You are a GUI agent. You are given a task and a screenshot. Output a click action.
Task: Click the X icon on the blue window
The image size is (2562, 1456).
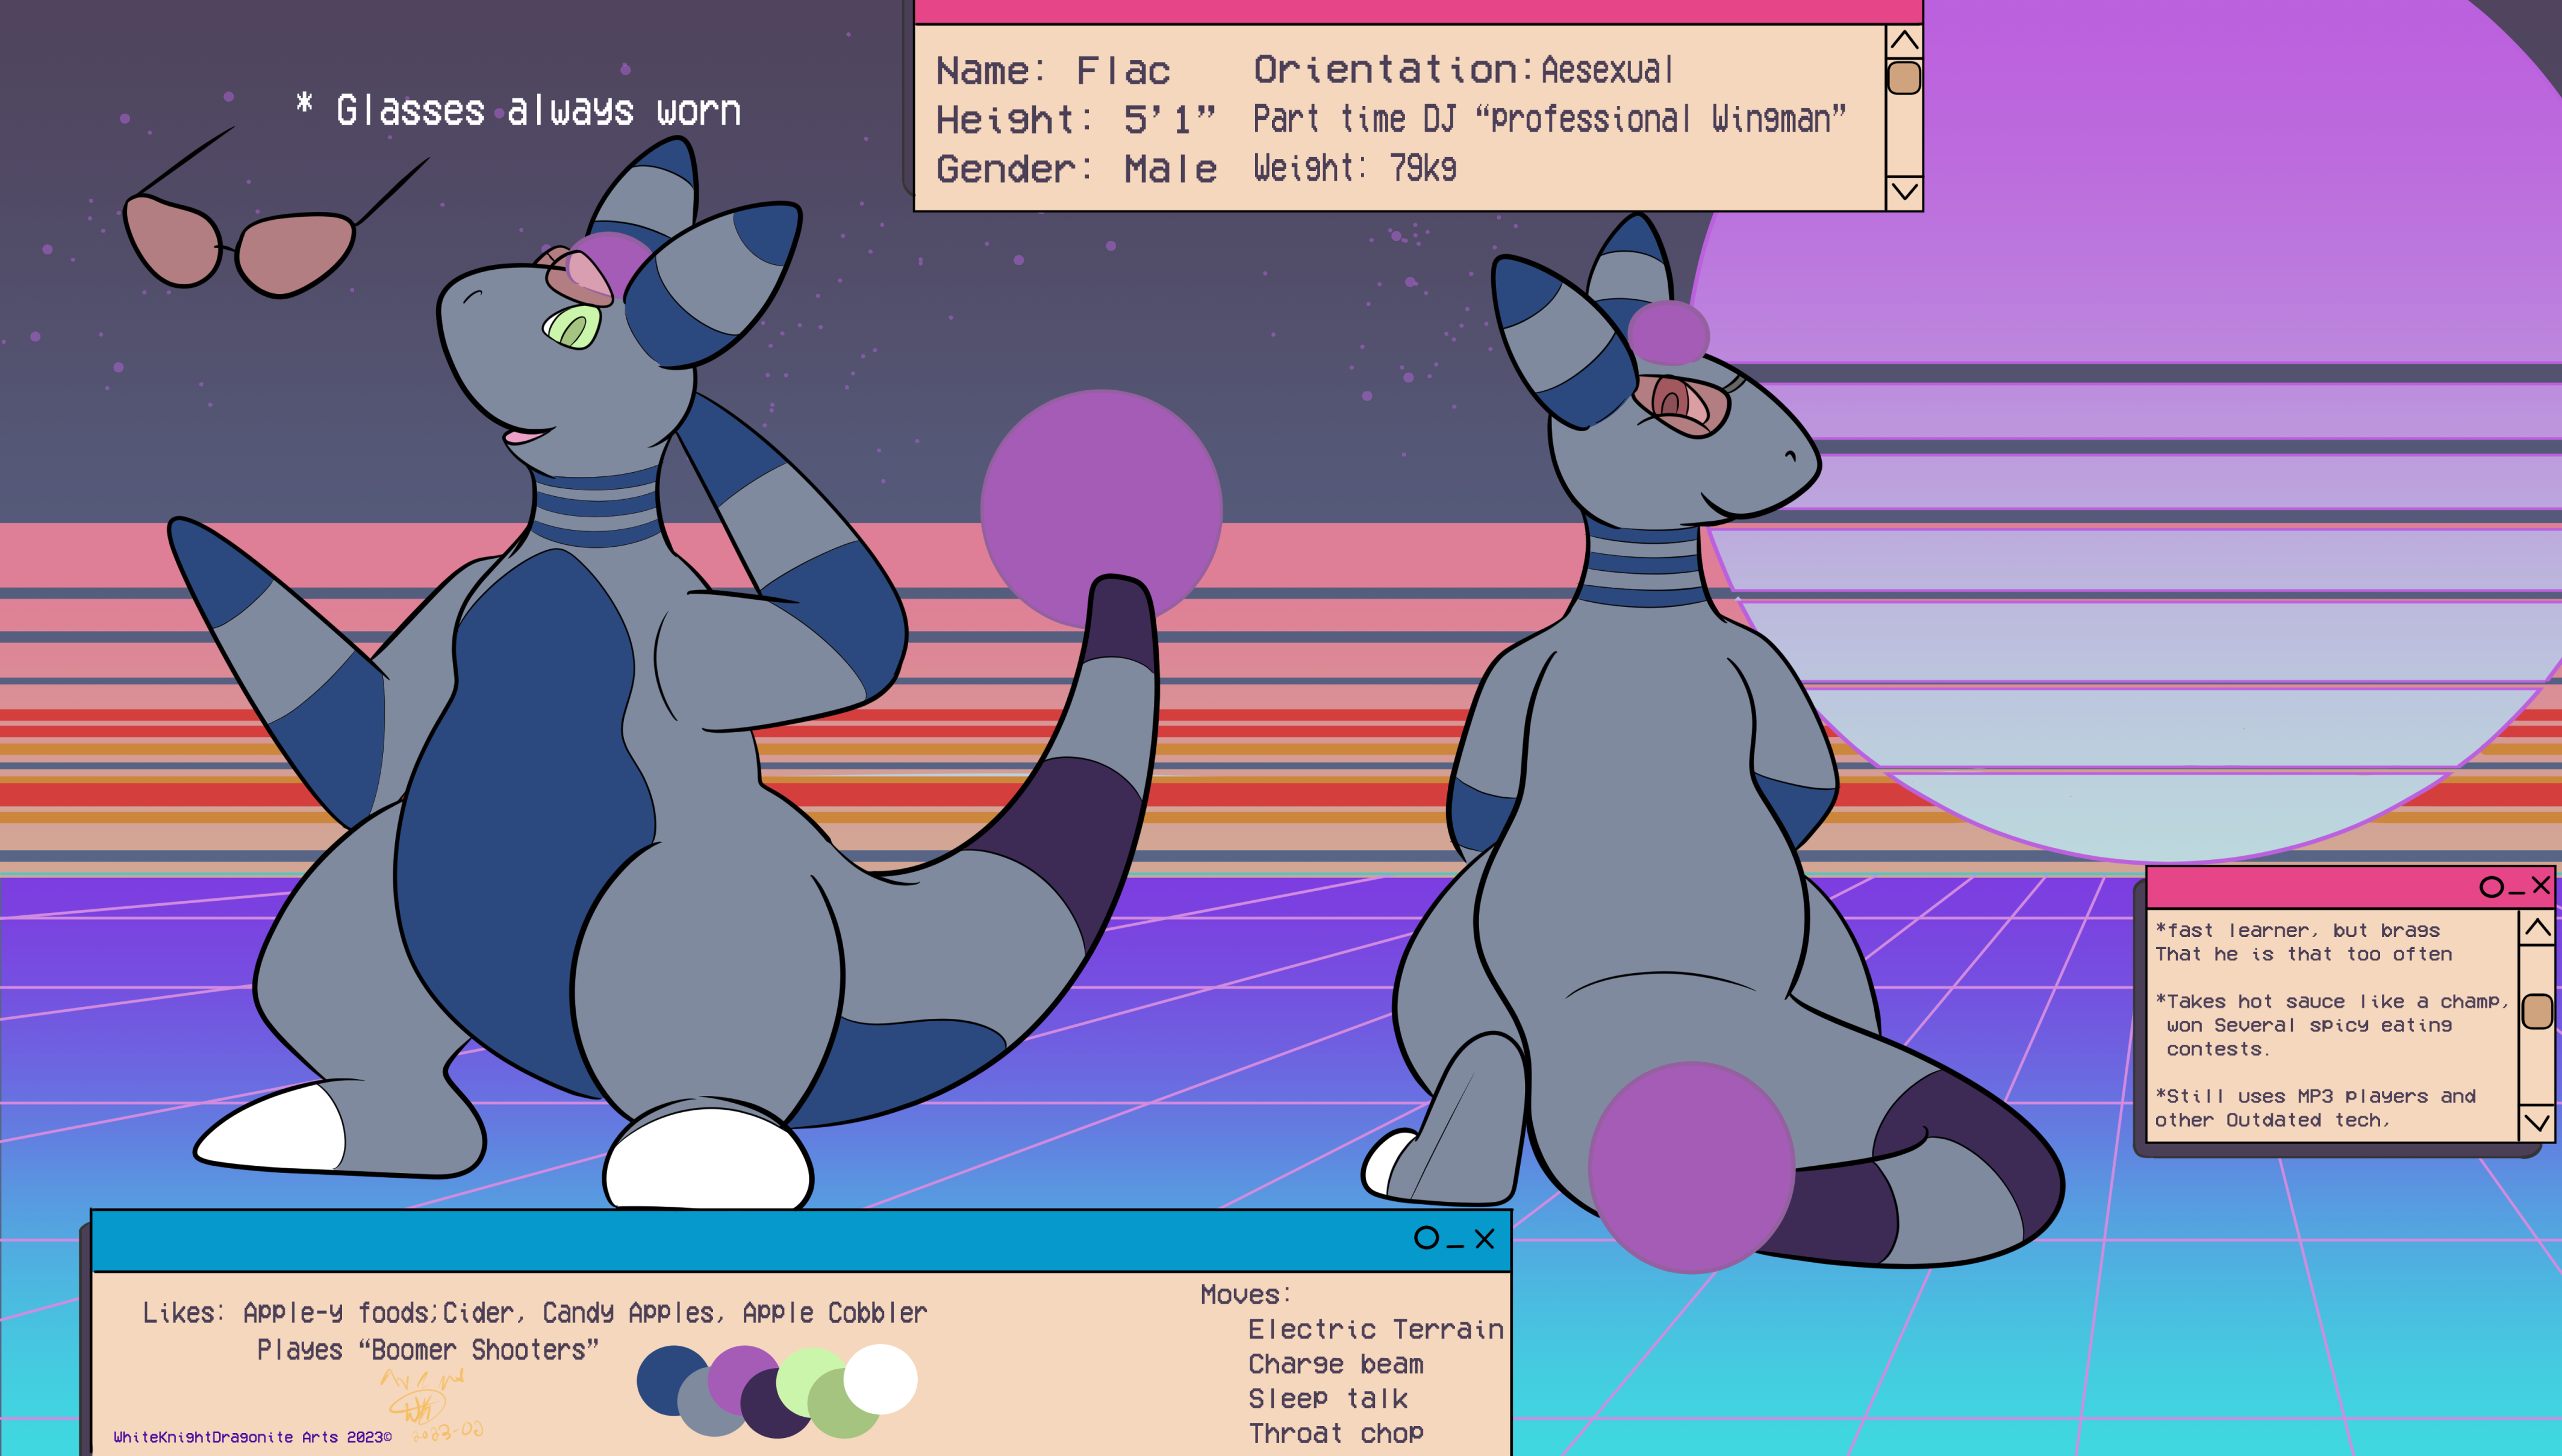[x=1485, y=1239]
